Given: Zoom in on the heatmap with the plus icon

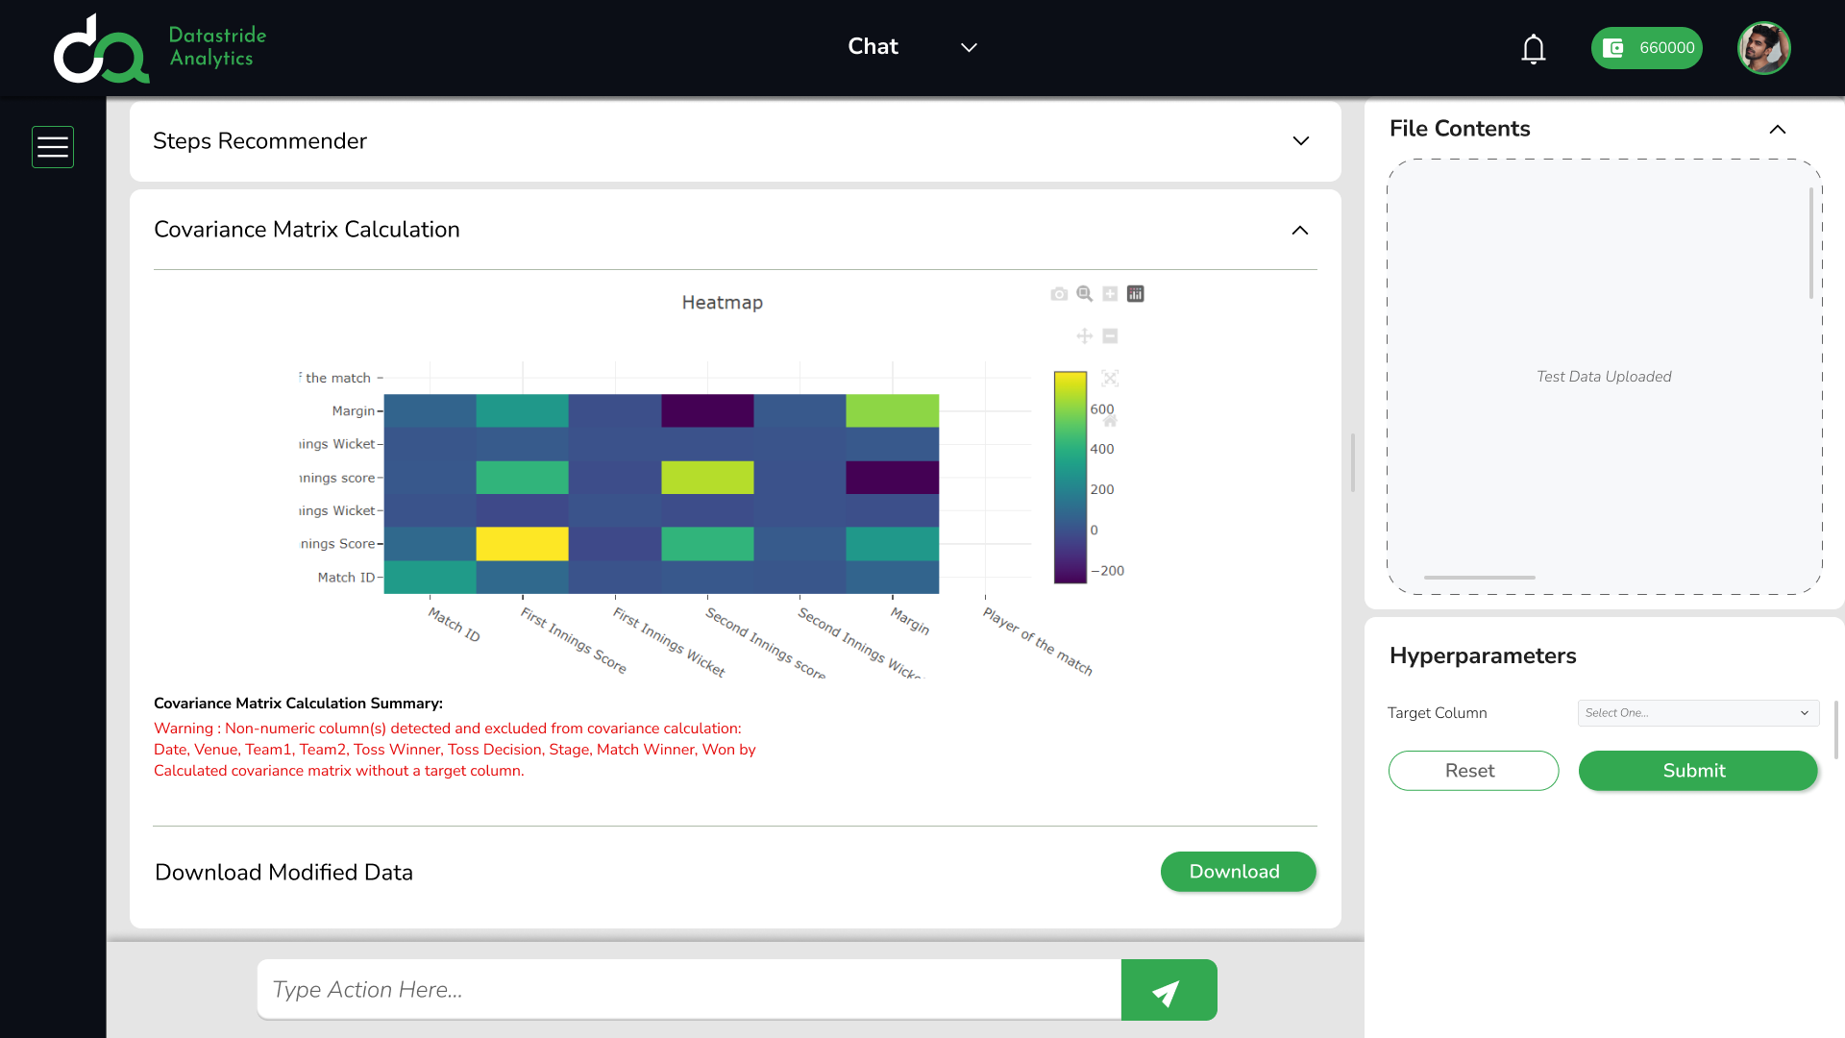Looking at the screenshot, I should (1110, 293).
